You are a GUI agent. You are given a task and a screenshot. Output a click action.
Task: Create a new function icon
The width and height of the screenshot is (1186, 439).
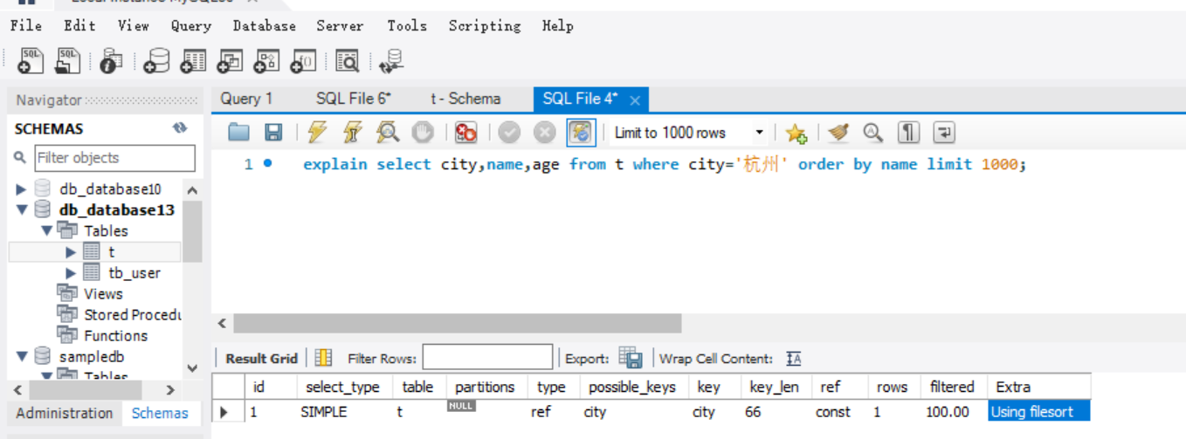[x=303, y=60]
